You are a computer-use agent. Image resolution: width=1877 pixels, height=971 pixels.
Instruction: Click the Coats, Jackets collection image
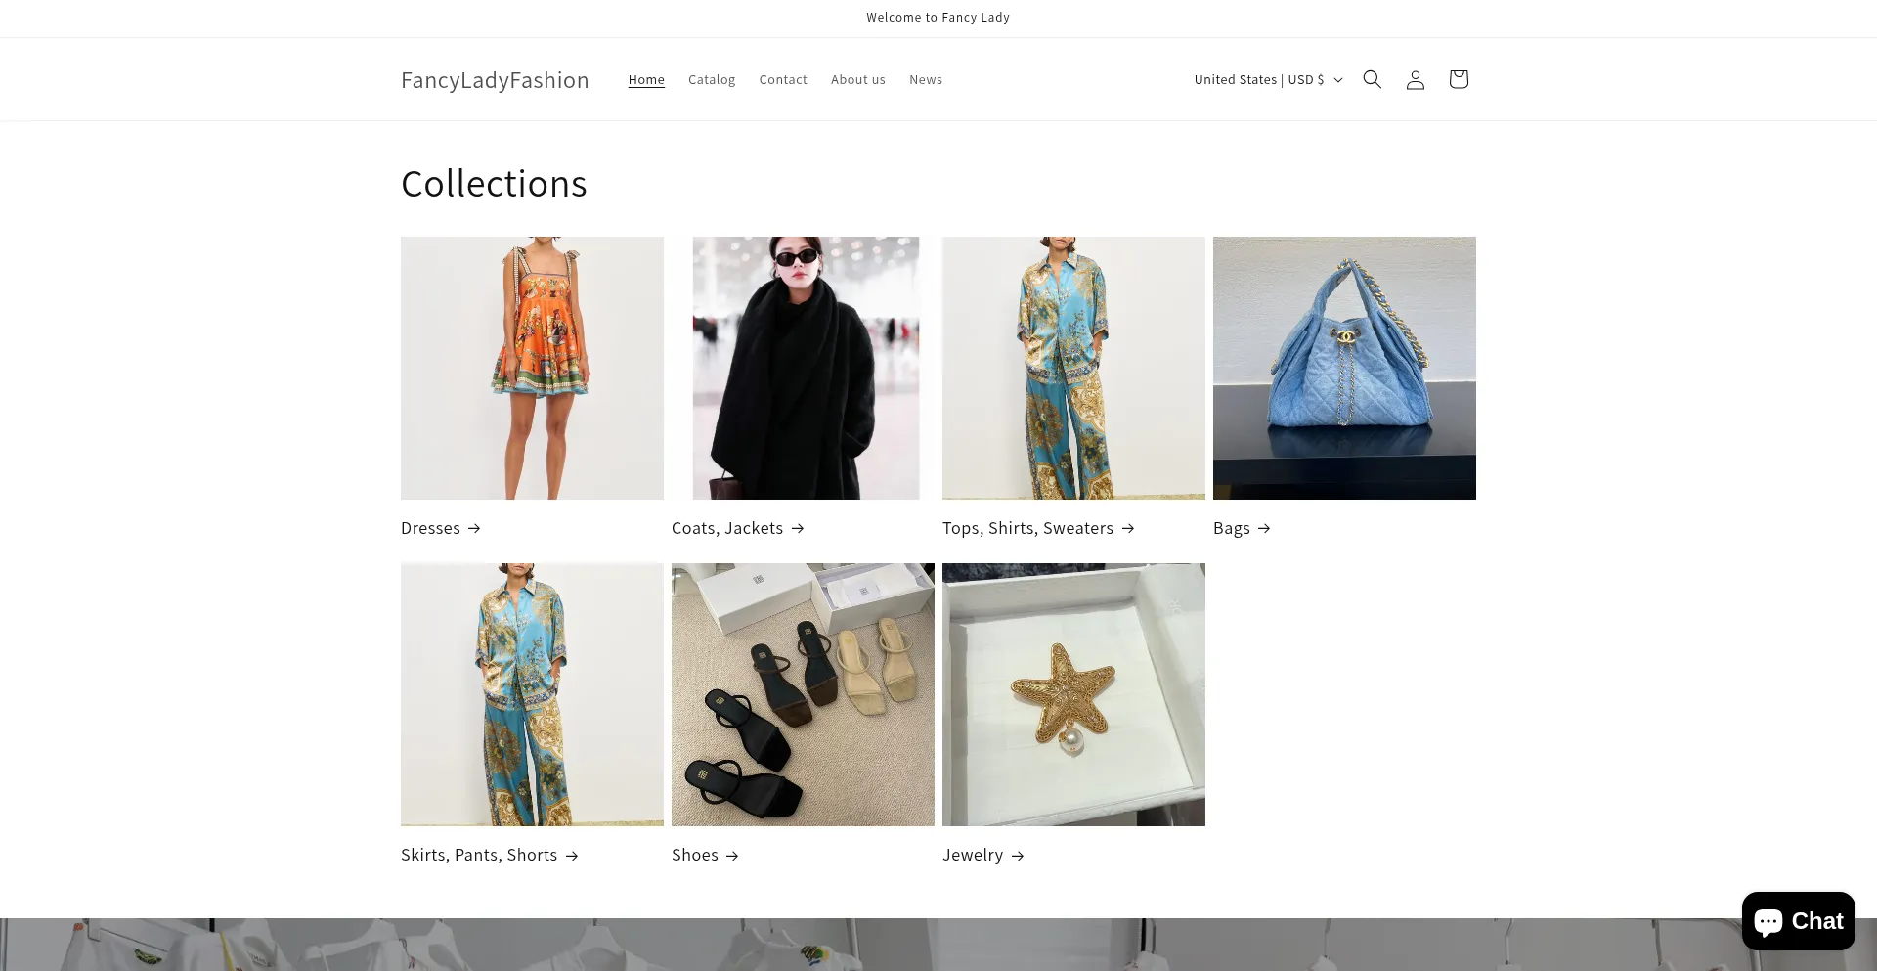pos(804,368)
